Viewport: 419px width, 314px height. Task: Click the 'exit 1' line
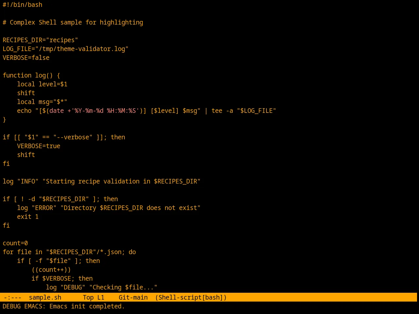click(28, 217)
